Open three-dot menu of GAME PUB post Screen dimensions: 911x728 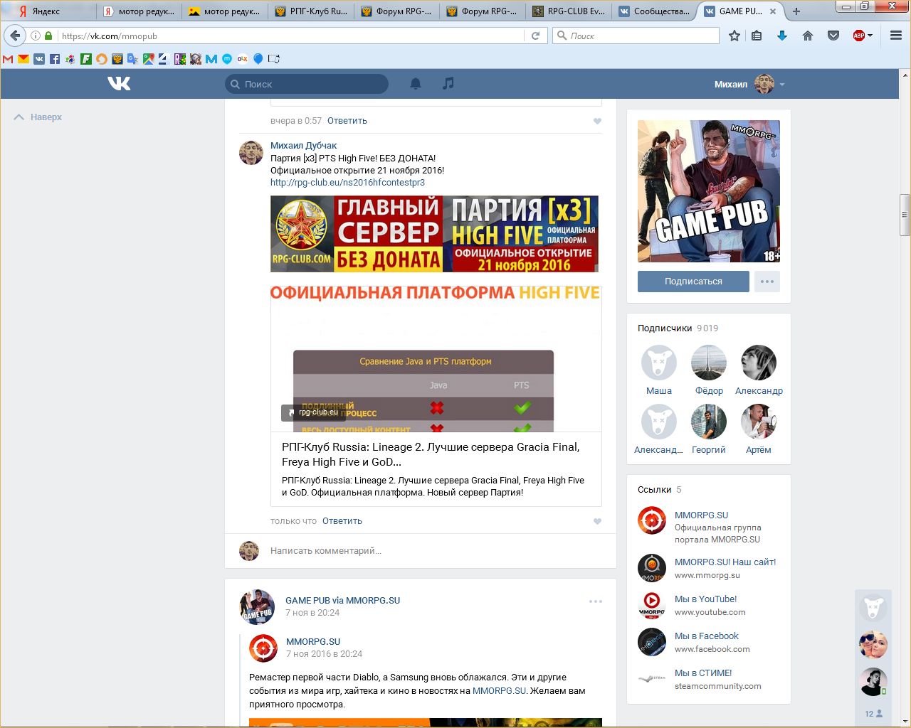[x=596, y=601]
